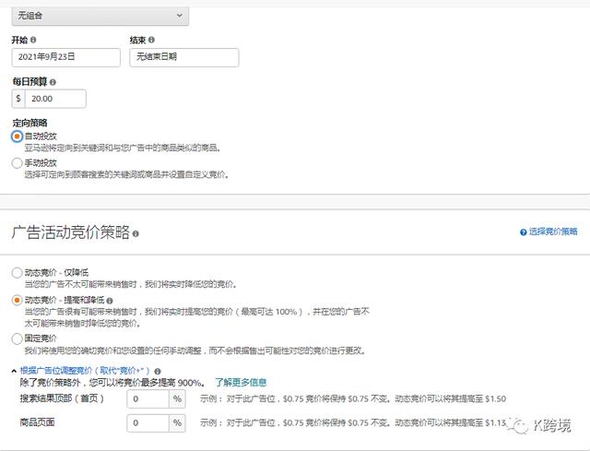The height and width of the screenshot is (451, 590).
Task: Click the 商品页面 label
Action: pyautogui.click(x=37, y=422)
